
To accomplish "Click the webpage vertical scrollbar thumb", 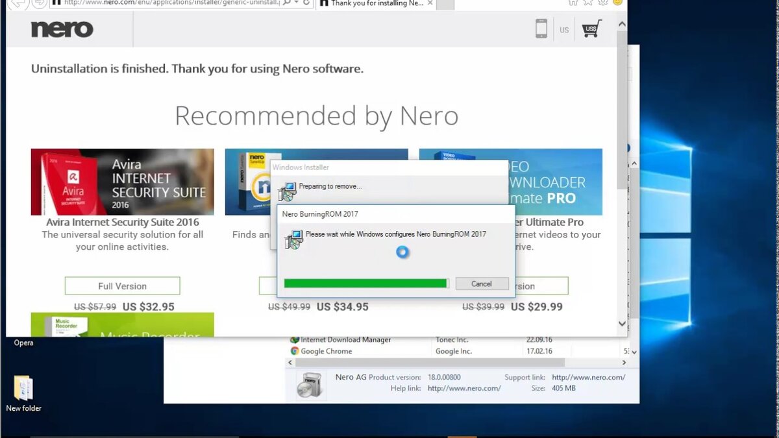I will click(x=622, y=110).
